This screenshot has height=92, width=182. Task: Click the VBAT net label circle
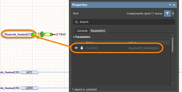click(57, 34)
